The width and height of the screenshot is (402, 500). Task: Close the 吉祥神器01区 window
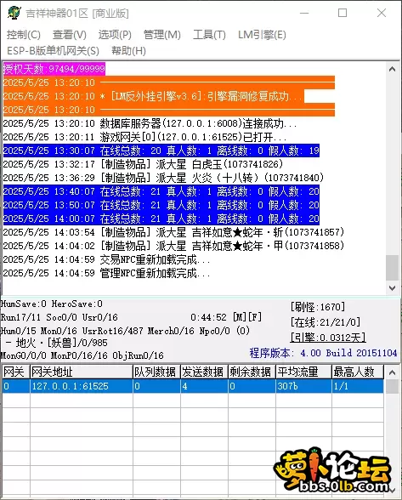pyautogui.click(x=382, y=13)
